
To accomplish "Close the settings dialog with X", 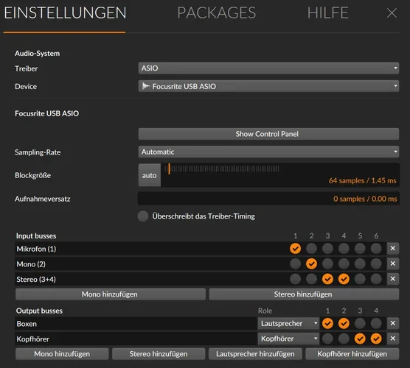I will 392,13.
